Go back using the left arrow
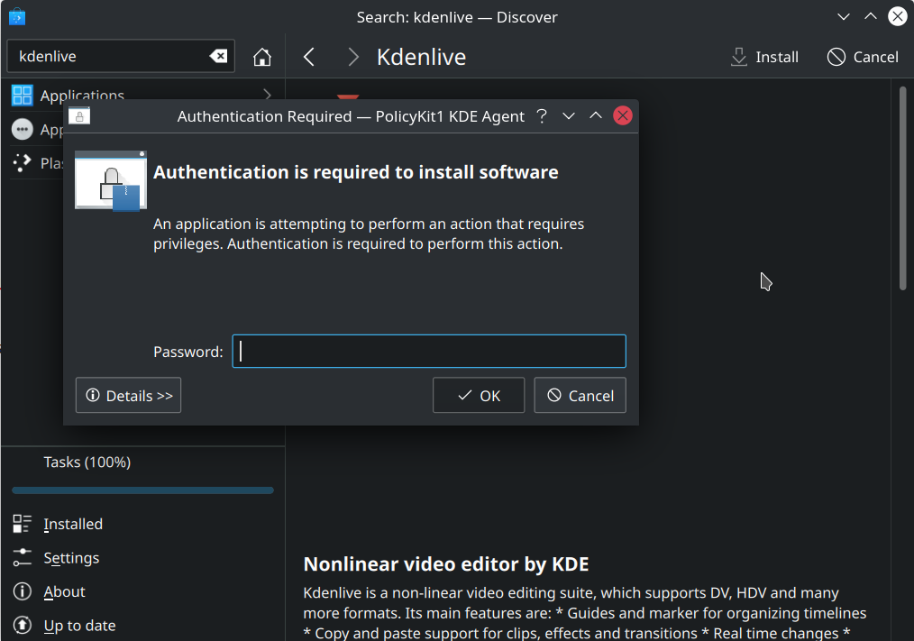914x641 pixels. (309, 57)
